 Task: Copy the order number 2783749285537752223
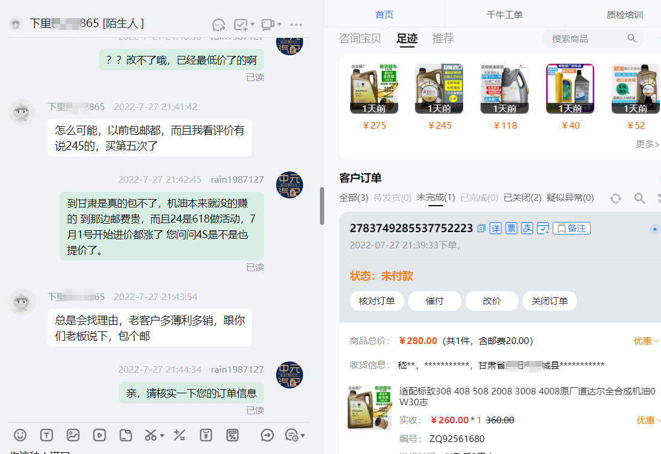point(481,229)
